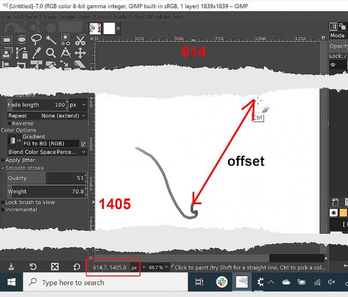Open the zoom percentage dropdown 66.7%
Viewport: 348px width, 297px height.
click(158, 267)
